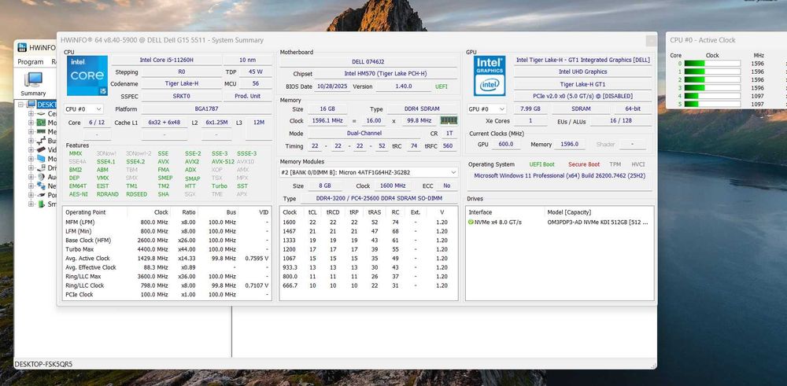Click the Intel HM570 chipset field
Viewport: 787px width, 386px height.
386,74
